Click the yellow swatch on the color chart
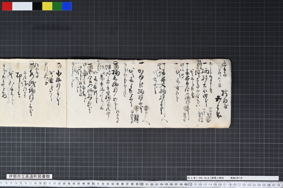The image size is (283, 188). point(47,6)
